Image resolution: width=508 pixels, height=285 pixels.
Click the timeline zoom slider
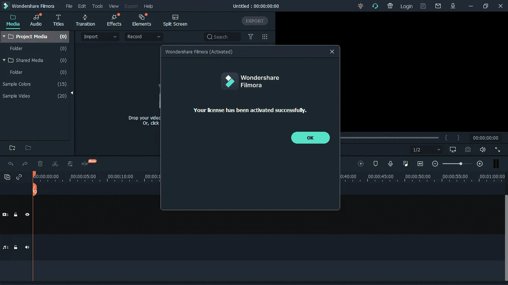457,164
